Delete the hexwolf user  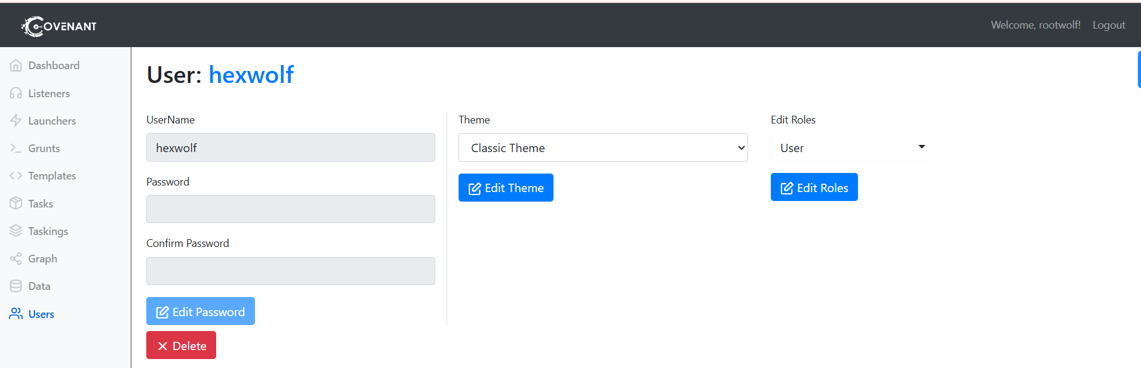tap(181, 345)
